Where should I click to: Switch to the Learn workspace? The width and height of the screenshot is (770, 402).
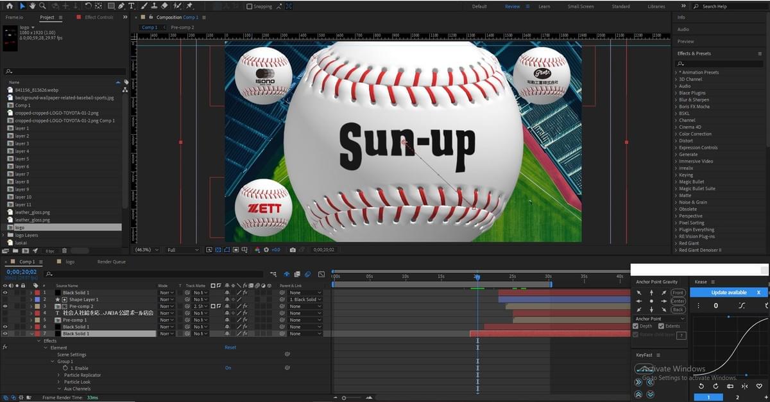[544, 6]
